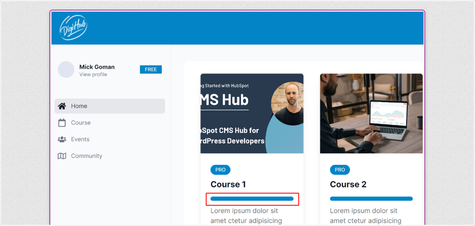Click the View profile link

[x=93, y=75]
